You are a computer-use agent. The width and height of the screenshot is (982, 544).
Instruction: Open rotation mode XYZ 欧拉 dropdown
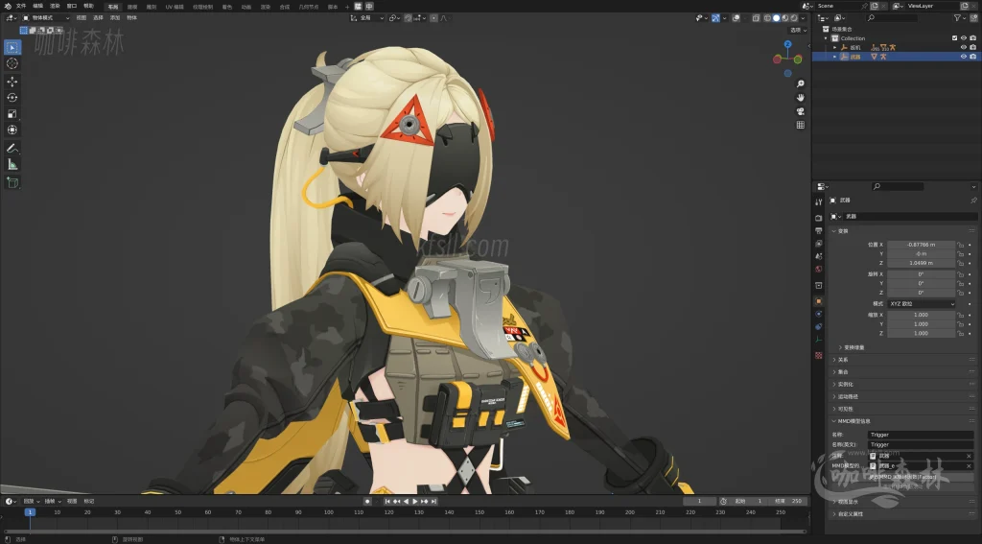(x=922, y=304)
